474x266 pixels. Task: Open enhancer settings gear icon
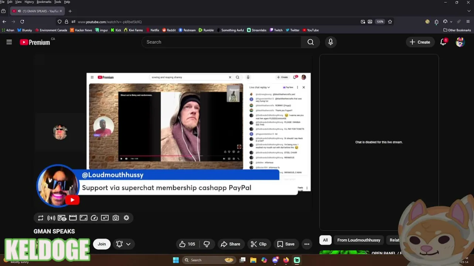[126, 218]
